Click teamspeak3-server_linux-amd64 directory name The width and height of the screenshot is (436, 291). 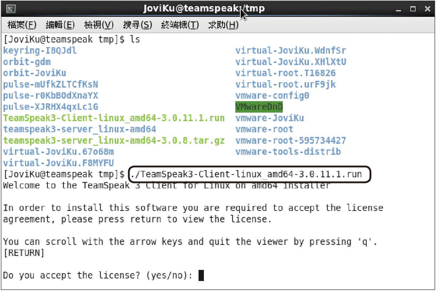pyautogui.click(x=80, y=129)
